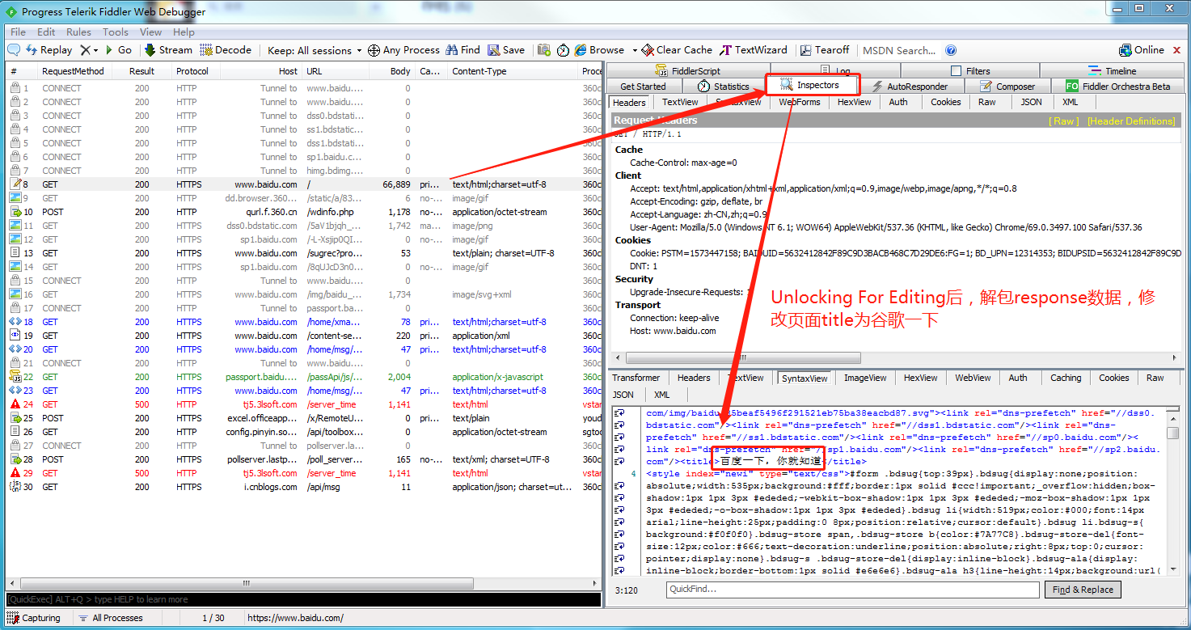Select session 24 error tj5.3lsoft.com
The width and height of the screenshot is (1191, 630).
tap(304, 404)
